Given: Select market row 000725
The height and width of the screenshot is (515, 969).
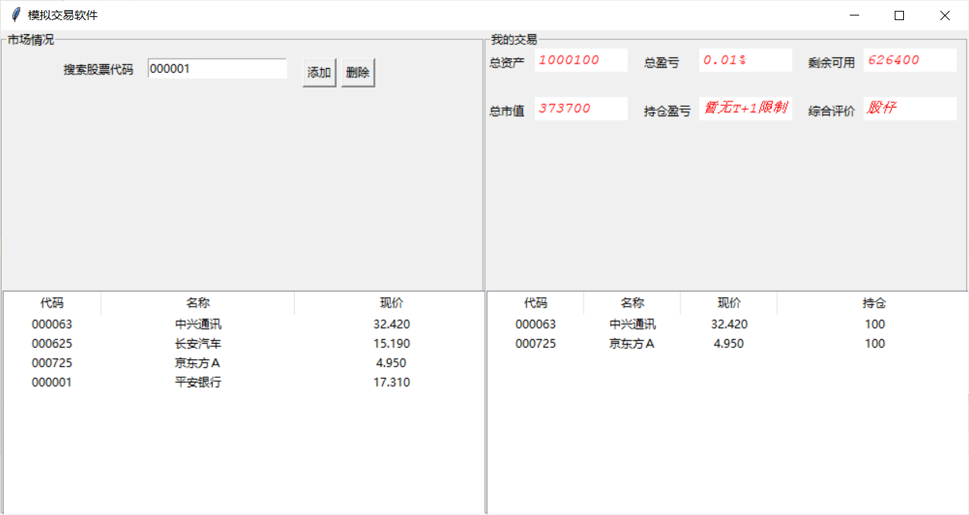Looking at the screenshot, I should coord(244,363).
